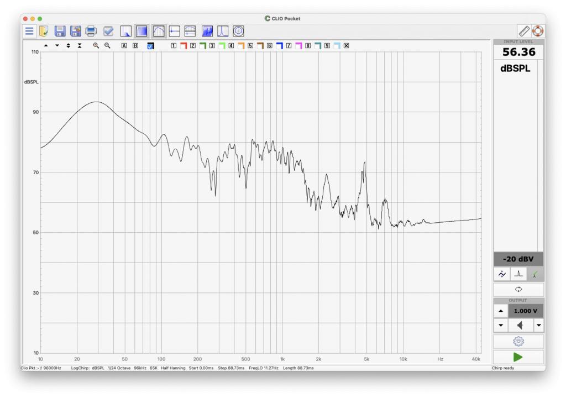Image resolution: width=566 pixels, height=398 pixels.
Task: Select the split impulse and response icon
Action: 190,31
